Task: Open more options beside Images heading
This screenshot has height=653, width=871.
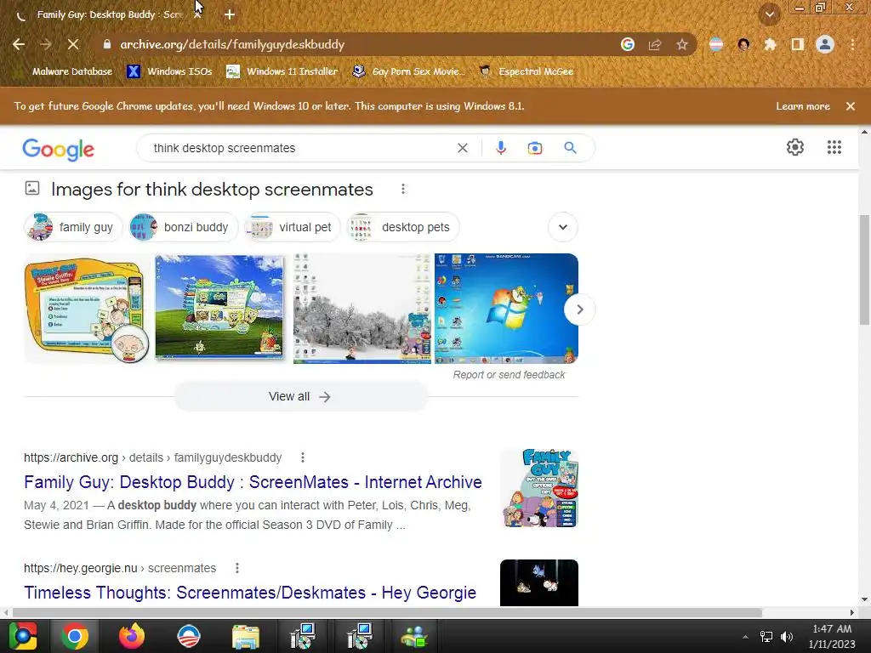Action: point(402,190)
